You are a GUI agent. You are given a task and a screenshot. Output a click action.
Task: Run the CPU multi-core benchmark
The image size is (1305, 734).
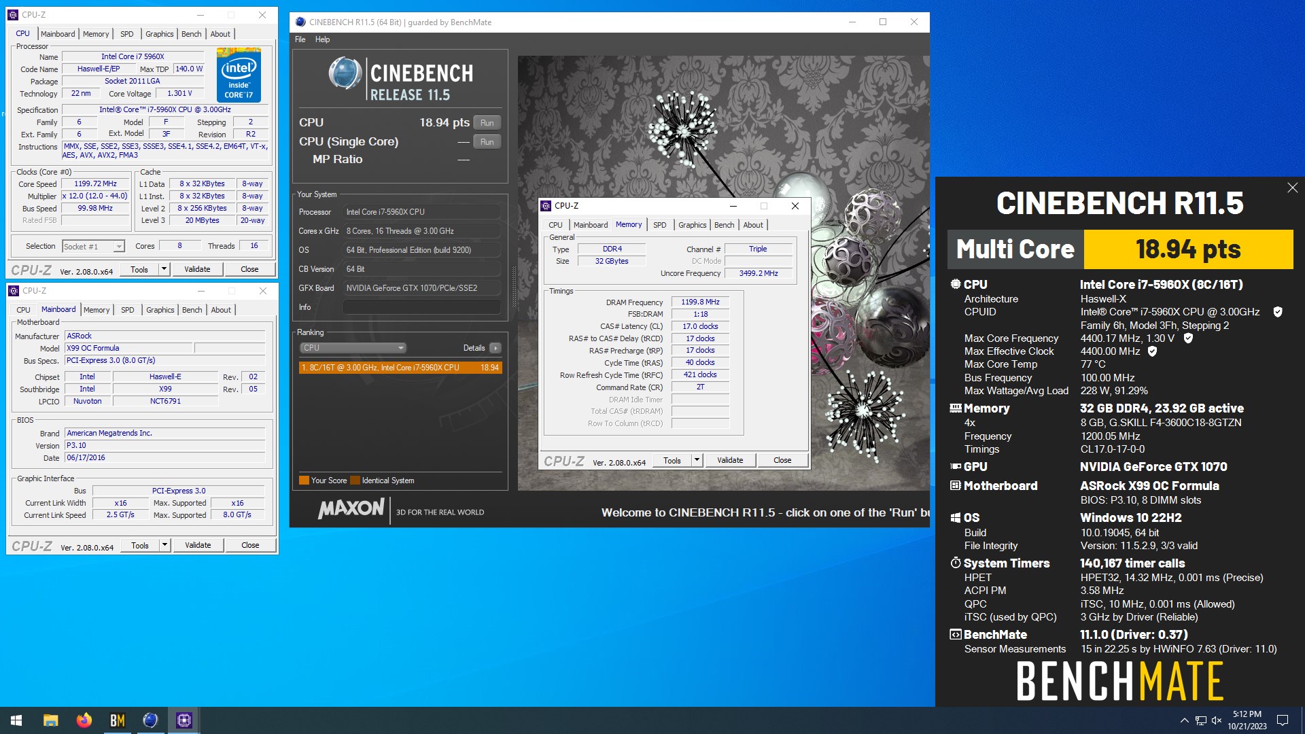click(487, 123)
